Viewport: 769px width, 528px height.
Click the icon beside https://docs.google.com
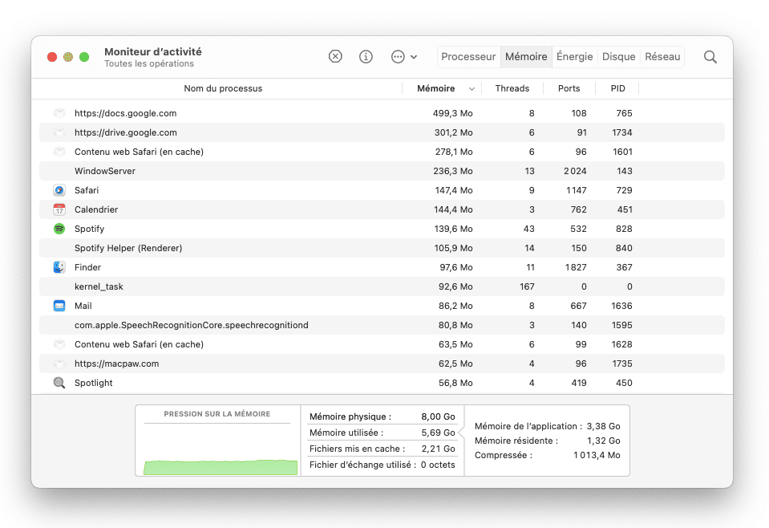tap(59, 113)
